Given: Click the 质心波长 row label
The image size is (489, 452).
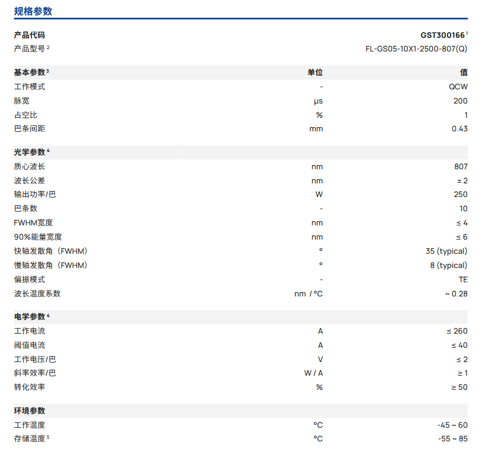Looking at the screenshot, I should point(30,167).
